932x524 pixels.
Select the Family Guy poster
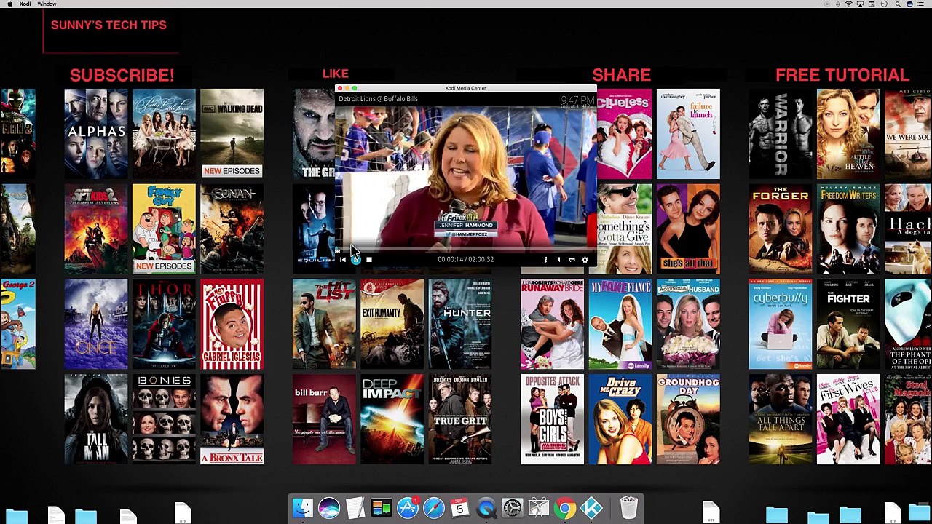(164, 229)
